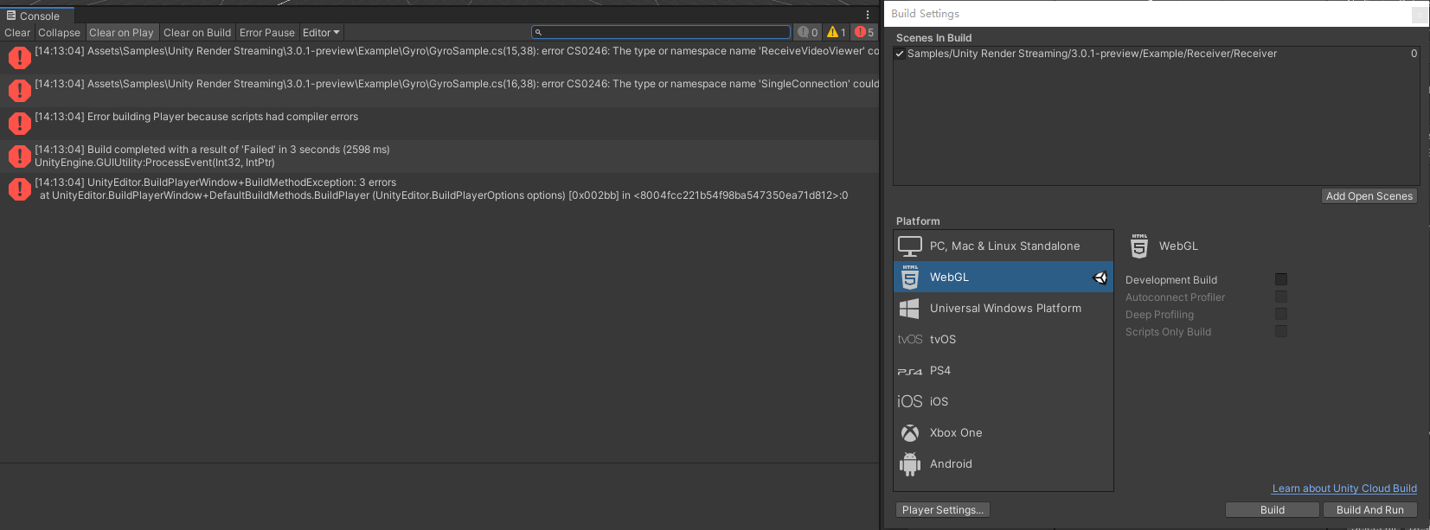
Task: Uncheck the Receiver scene checkbox
Action: click(x=901, y=54)
